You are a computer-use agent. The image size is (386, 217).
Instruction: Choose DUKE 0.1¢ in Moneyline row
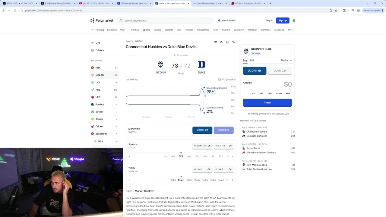click(x=223, y=130)
